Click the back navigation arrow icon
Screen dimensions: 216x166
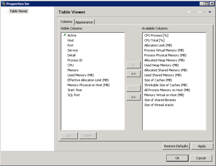[x=189, y=12]
